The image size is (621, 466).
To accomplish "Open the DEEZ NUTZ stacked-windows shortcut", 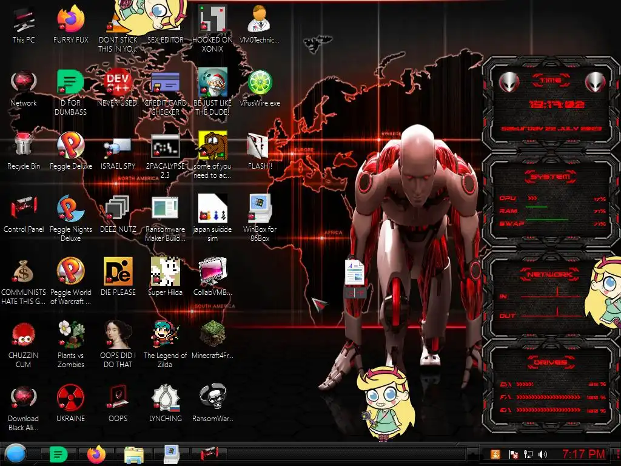I will [118, 214].
